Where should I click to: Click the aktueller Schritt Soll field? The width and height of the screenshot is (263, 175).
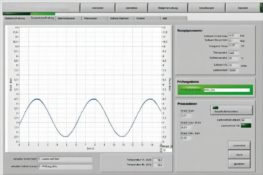tap(65, 159)
